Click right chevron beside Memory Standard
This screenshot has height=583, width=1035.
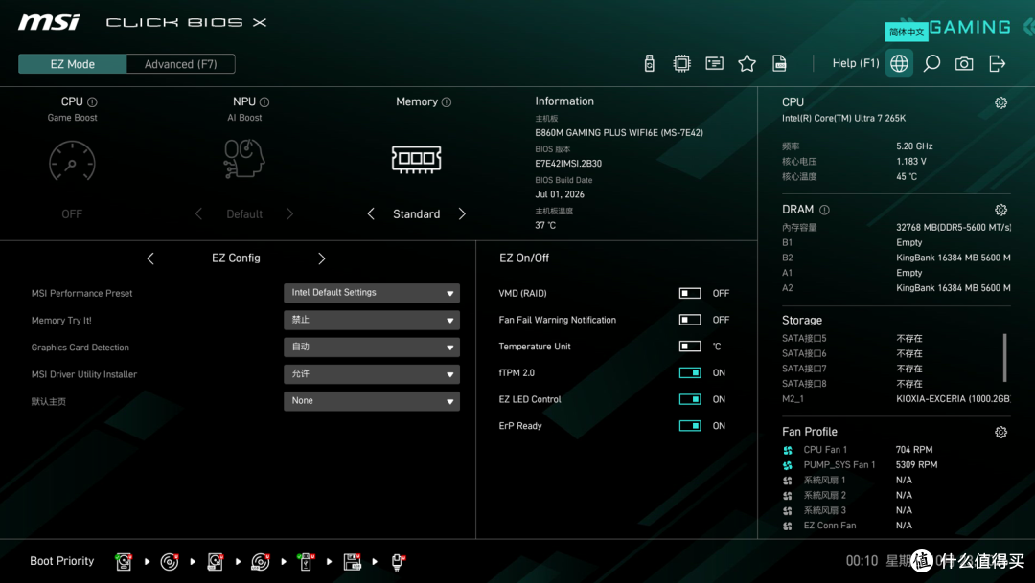[462, 213]
